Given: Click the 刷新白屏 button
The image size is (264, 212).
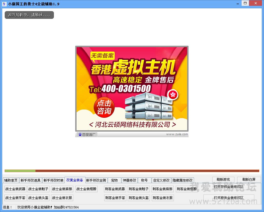Looking at the screenshot, I should (x=249, y=179).
